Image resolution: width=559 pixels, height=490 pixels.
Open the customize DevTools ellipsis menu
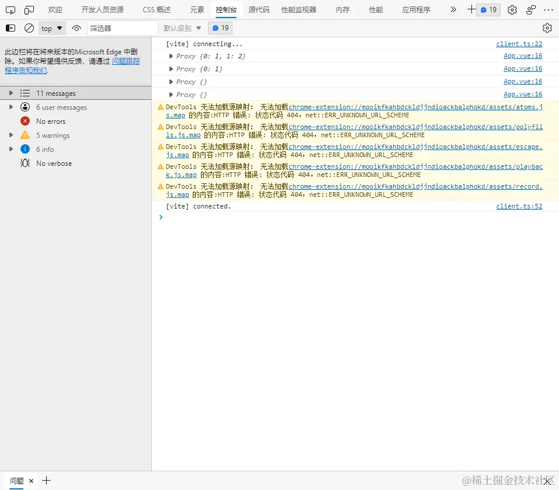tap(548, 10)
